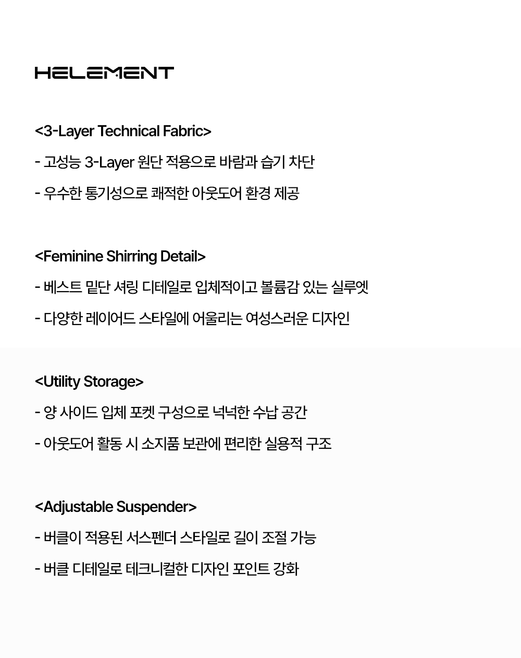Select the 양 사이드 입체 포켓 line
The width and height of the screenshot is (521, 658).
(171, 413)
